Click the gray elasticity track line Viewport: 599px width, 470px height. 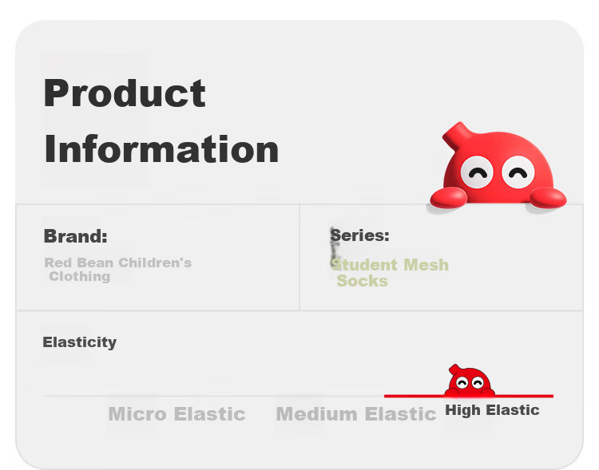[214, 397]
